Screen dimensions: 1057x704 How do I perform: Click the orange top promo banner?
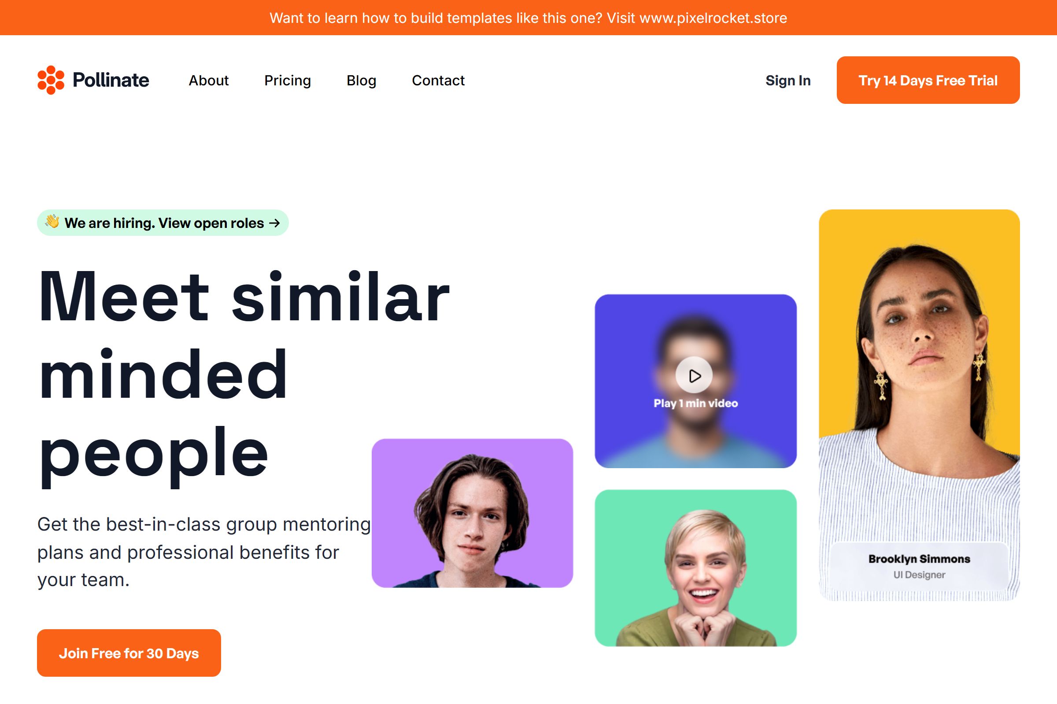pyautogui.click(x=528, y=18)
